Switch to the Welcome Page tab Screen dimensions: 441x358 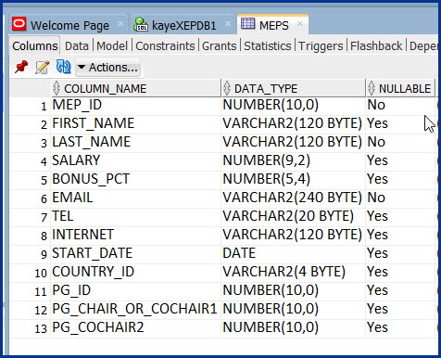coord(69,25)
